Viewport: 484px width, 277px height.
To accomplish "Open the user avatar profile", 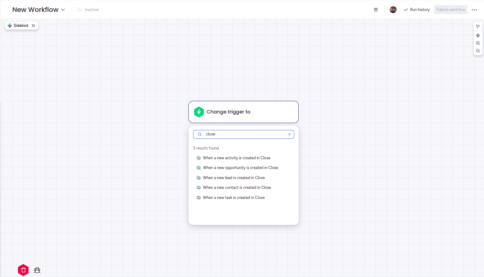I will (393, 10).
